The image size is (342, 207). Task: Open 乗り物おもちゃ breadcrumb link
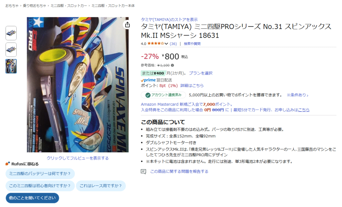[x=34, y=6]
